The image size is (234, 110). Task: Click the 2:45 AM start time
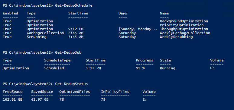[76, 33]
